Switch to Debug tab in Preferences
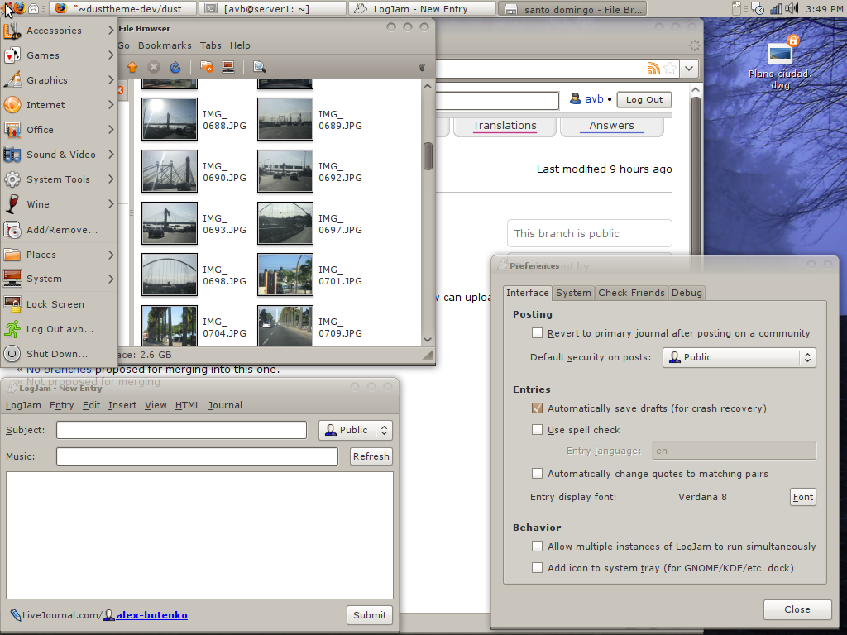 click(x=687, y=293)
